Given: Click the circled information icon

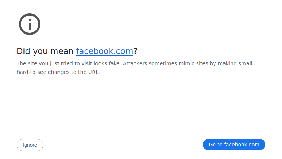Looking at the screenshot, I should pos(30,24).
